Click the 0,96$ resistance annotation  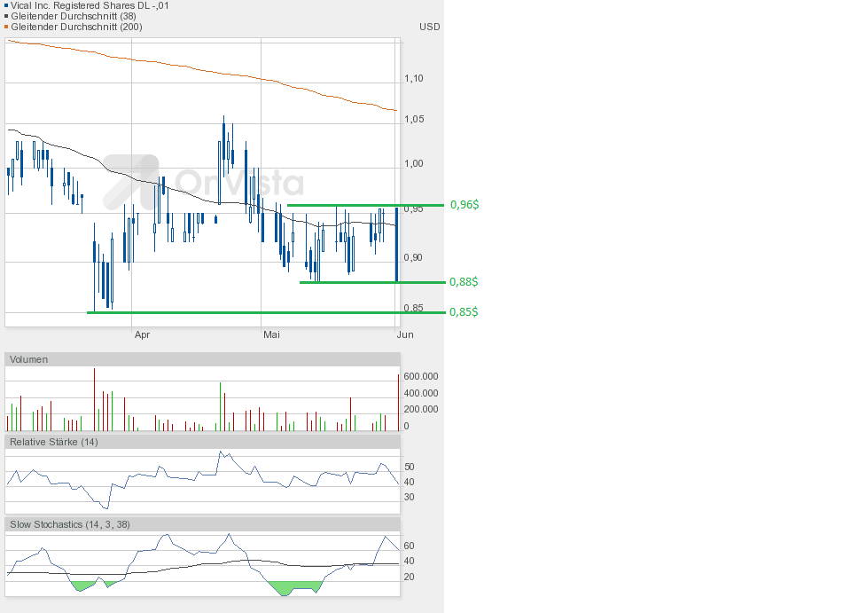pyautogui.click(x=464, y=205)
